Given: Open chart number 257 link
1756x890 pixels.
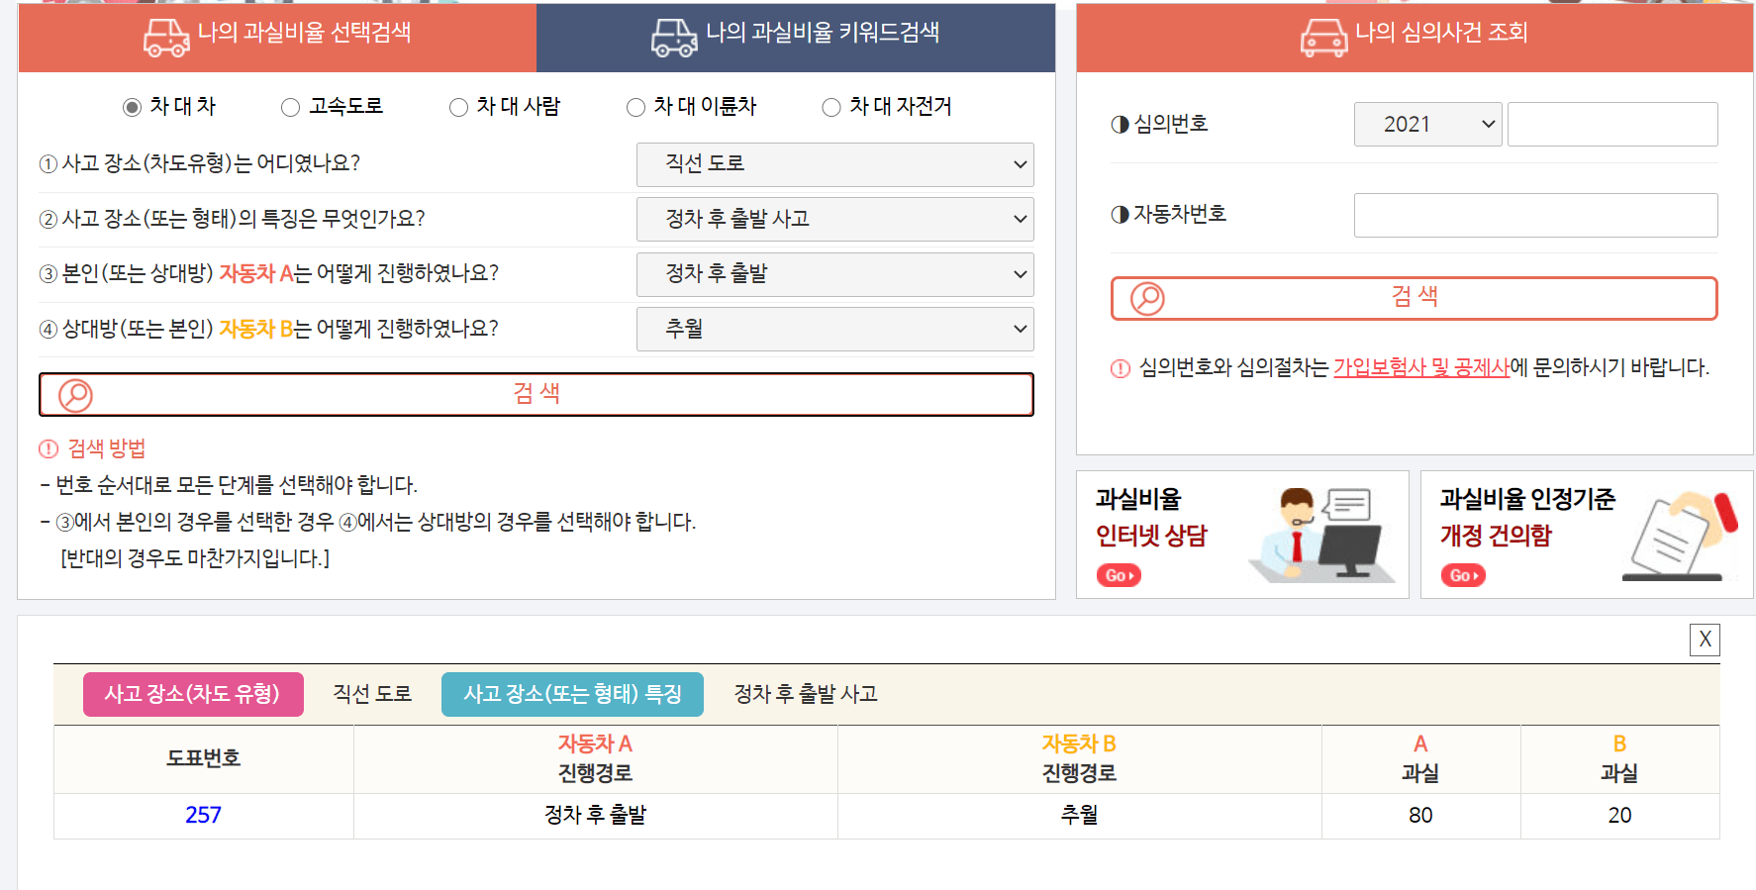Looking at the screenshot, I should (203, 816).
